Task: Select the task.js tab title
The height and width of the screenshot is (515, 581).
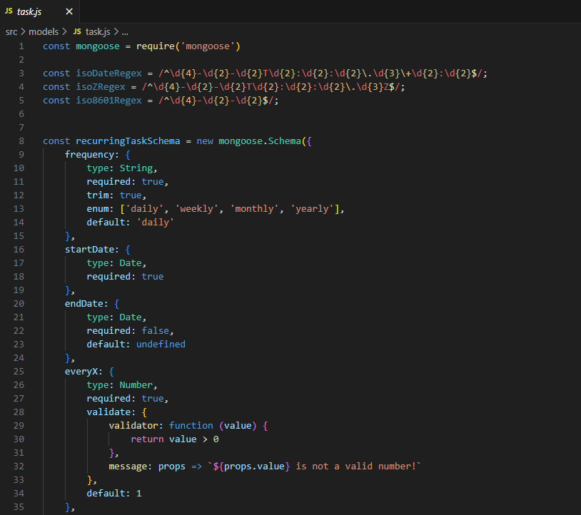Action: [x=29, y=12]
